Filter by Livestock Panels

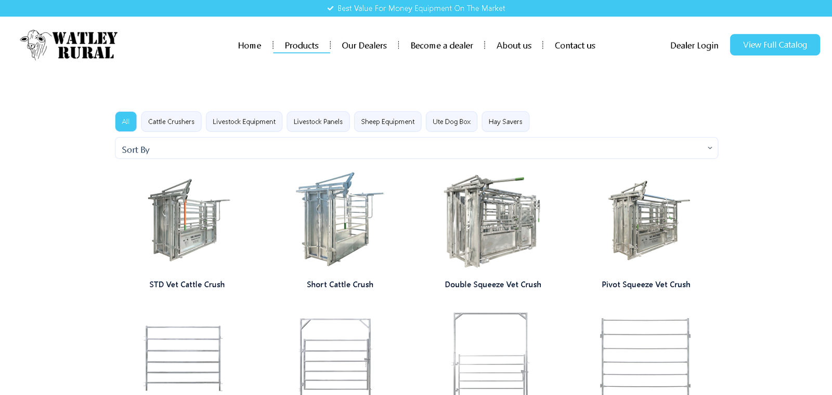click(x=318, y=121)
